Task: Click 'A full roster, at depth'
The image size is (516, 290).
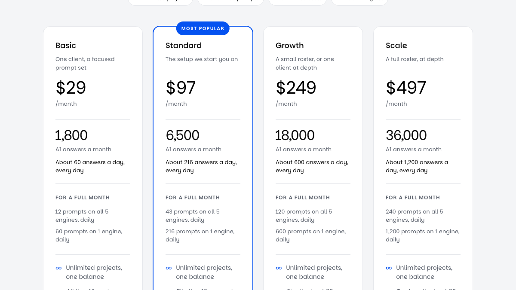Action: 415,59
